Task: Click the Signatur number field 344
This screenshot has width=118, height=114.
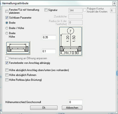Action: [x=75, y=10]
